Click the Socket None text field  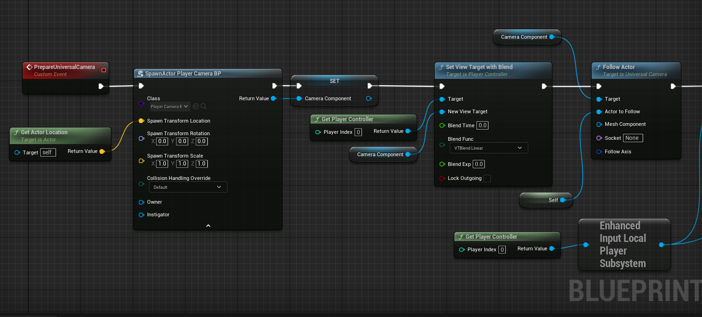(633, 138)
